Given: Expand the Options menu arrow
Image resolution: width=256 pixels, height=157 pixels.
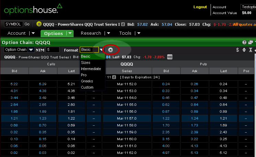Looking at the screenshot, I should click(70, 33).
